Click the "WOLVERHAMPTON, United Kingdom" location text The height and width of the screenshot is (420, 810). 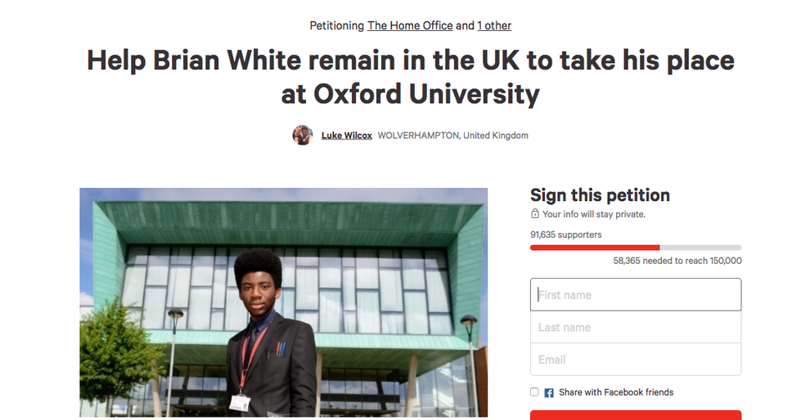point(452,135)
